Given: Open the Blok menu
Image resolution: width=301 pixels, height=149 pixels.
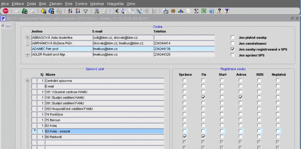Looking at the screenshot, I should [x=43, y=4].
